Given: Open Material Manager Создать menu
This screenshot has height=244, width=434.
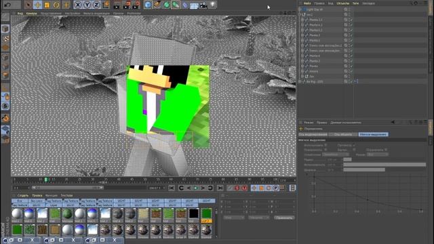Looking at the screenshot, I should coord(23,195).
